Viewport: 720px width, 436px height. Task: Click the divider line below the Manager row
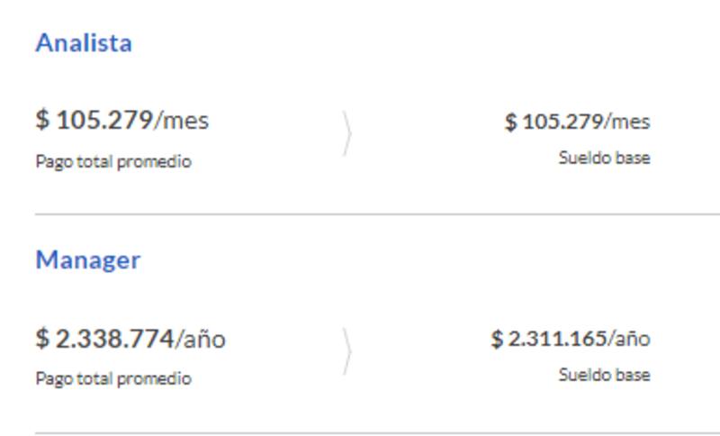[x=377, y=433]
